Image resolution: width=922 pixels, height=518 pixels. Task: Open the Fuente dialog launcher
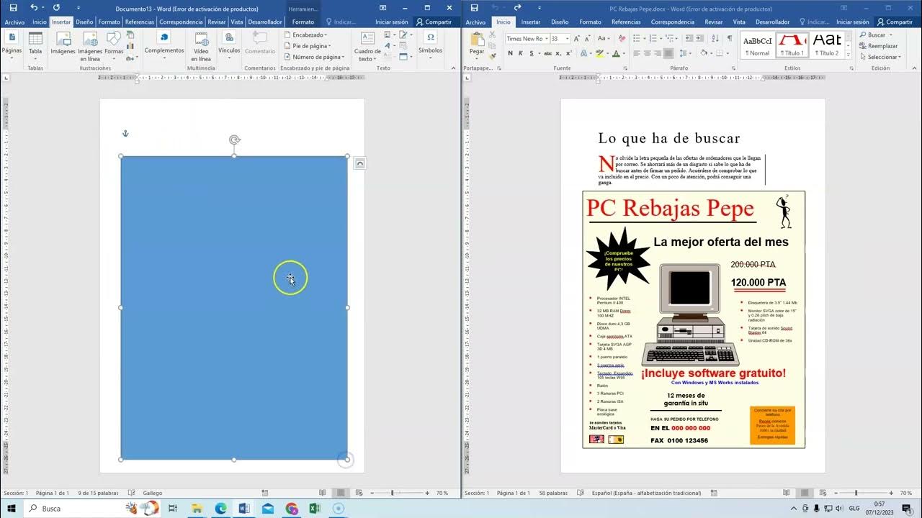point(625,68)
